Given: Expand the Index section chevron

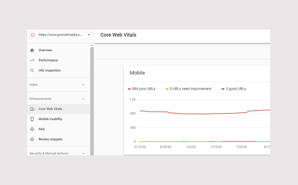Looking at the screenshot, I should tap(84, 85).
